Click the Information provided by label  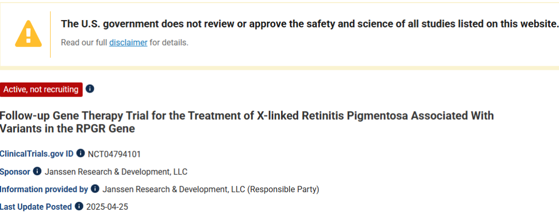point(44,189)
